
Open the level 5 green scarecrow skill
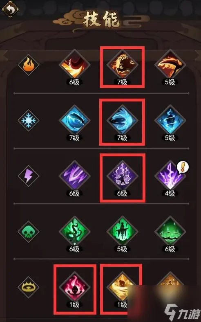click(122, 232)
